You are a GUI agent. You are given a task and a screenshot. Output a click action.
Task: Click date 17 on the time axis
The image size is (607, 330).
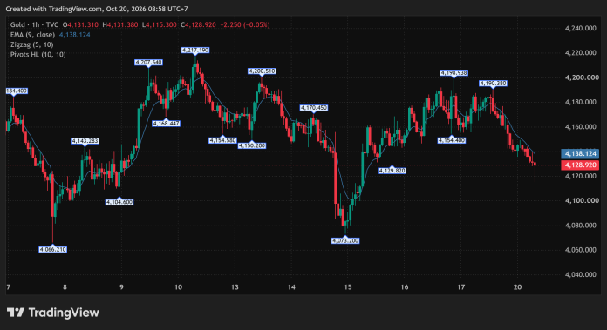460,287
